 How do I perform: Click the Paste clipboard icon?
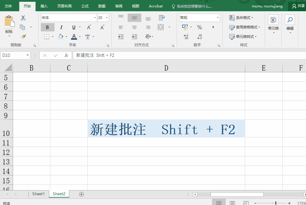tap(9, 21)
